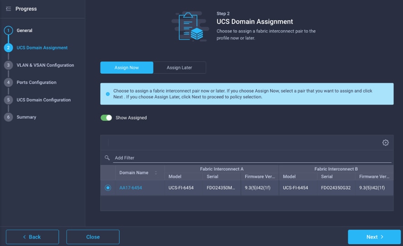Viewport: 403px width, 246px height.
Task: Collapse the Progress sidebar icon
Action: pos(8,9)
